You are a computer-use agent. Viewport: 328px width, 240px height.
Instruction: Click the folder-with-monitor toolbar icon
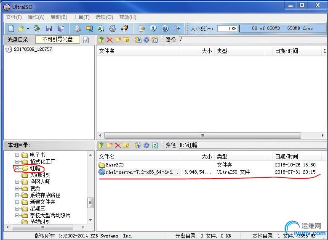coord(89,29)
